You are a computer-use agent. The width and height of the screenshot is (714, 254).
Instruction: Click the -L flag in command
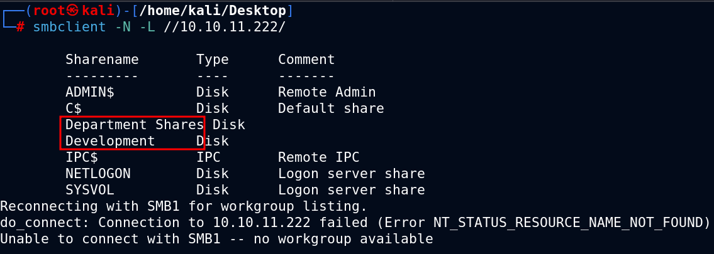tap(147, 27)
